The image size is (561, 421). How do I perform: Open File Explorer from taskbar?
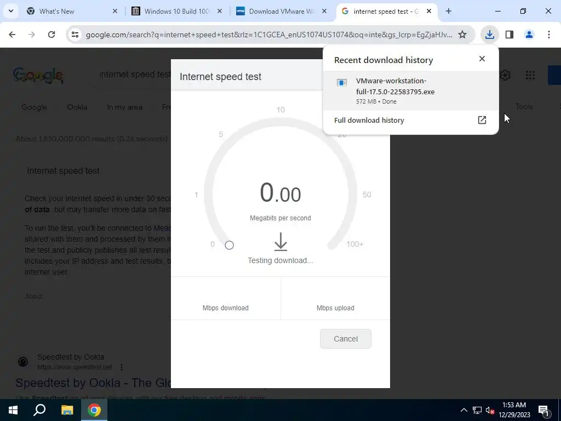(67, 410)
